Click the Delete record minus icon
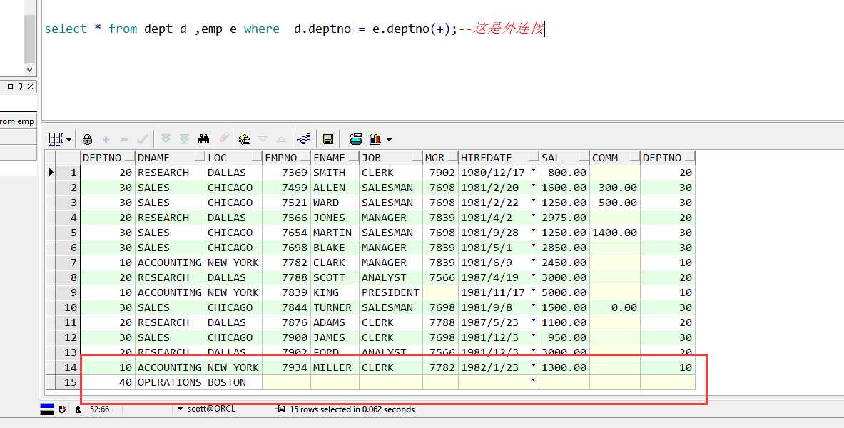This screenshot has height=428, width=844. (124, 139)
